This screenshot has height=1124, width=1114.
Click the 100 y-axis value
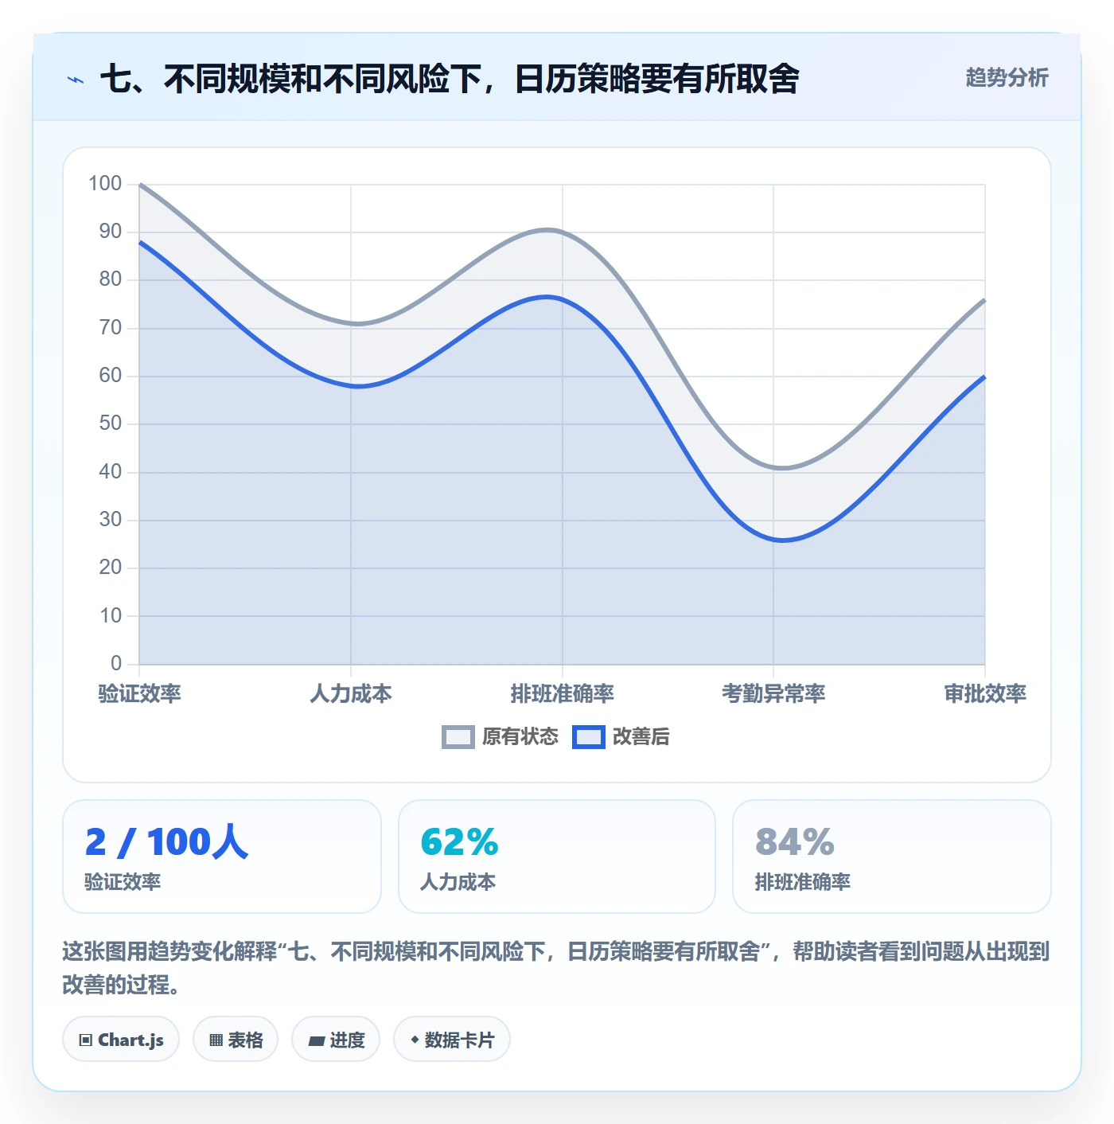coord(105,184)
